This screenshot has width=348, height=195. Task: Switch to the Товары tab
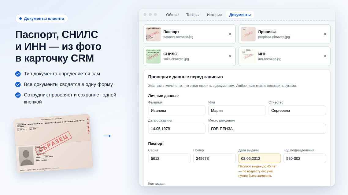[193, 15]
